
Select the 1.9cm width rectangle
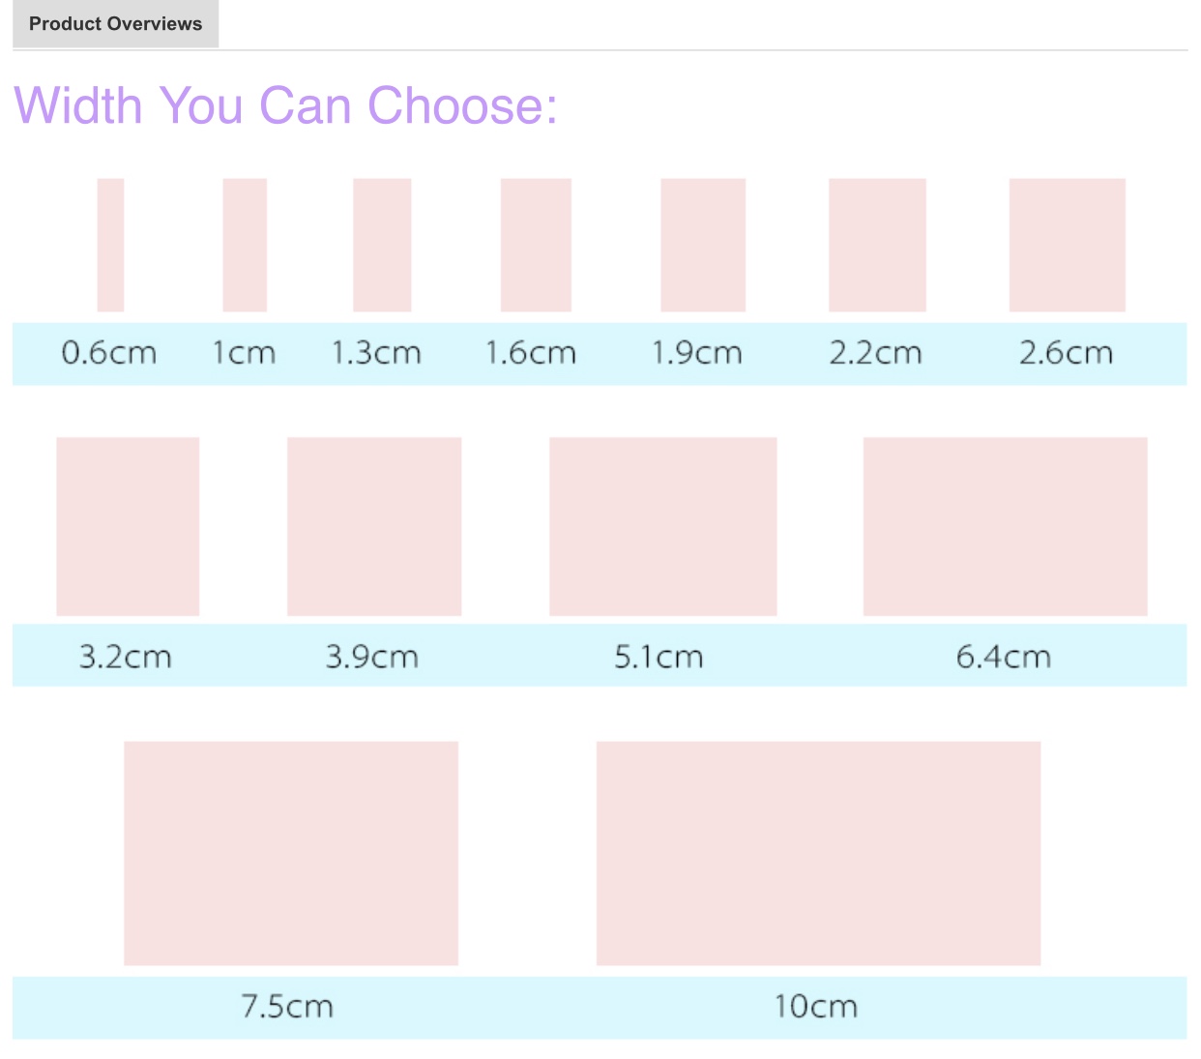(x=703, y=245)
